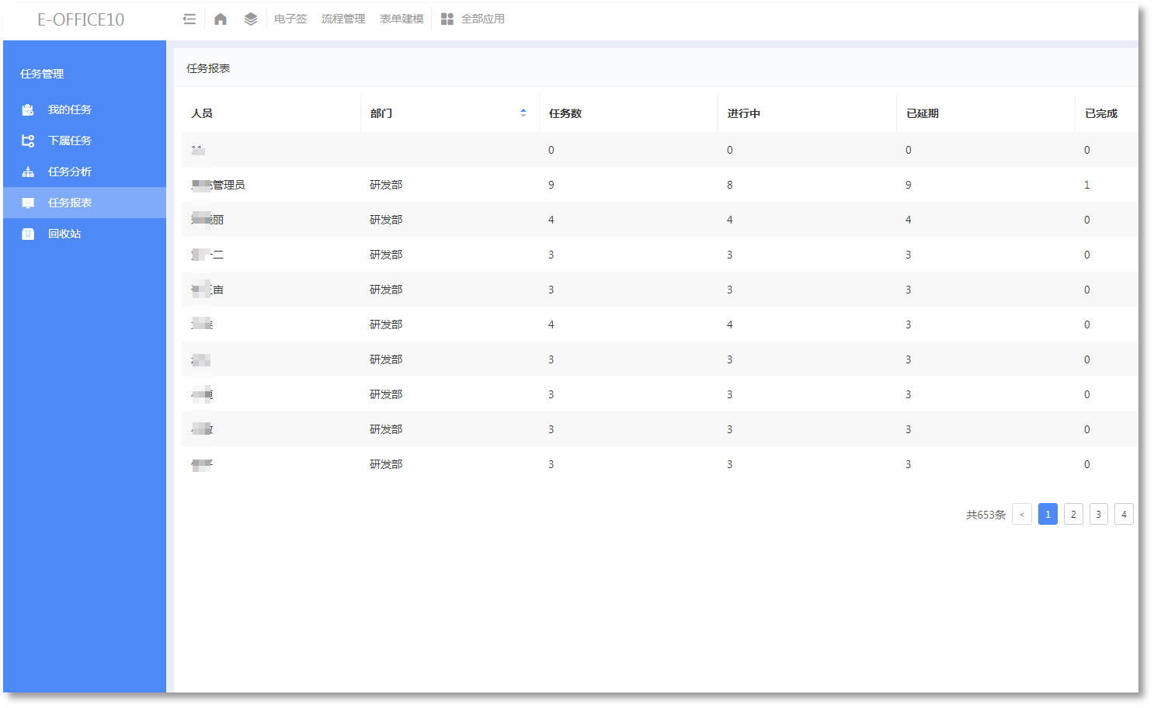Click the 我的任务 sidebar icon
The image size is (1154, 708).
coord(28,109)
